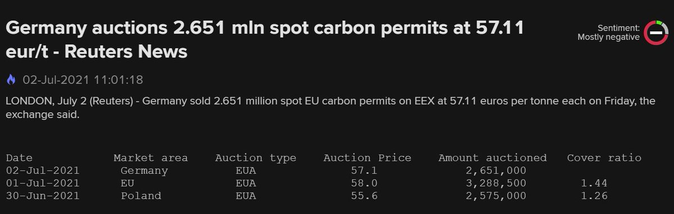Click the Cover ratio column header
Image resolution: width=674 pixels, height=214 pixels.
604,158
